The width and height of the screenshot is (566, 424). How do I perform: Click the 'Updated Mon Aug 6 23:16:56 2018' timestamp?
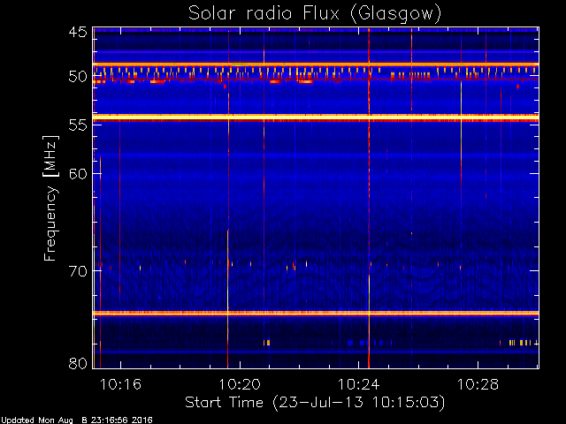77,420
